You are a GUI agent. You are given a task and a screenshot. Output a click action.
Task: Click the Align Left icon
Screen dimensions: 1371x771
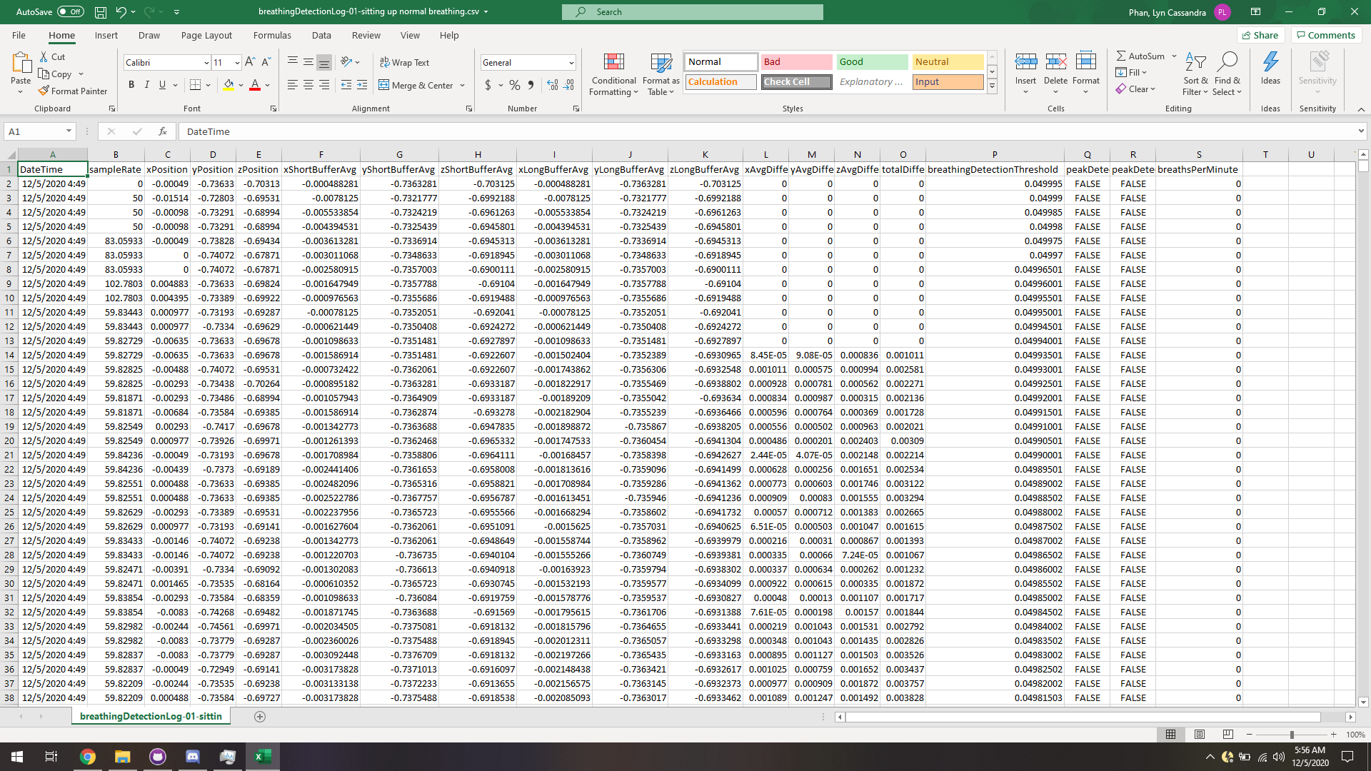(x=293, y=84)
